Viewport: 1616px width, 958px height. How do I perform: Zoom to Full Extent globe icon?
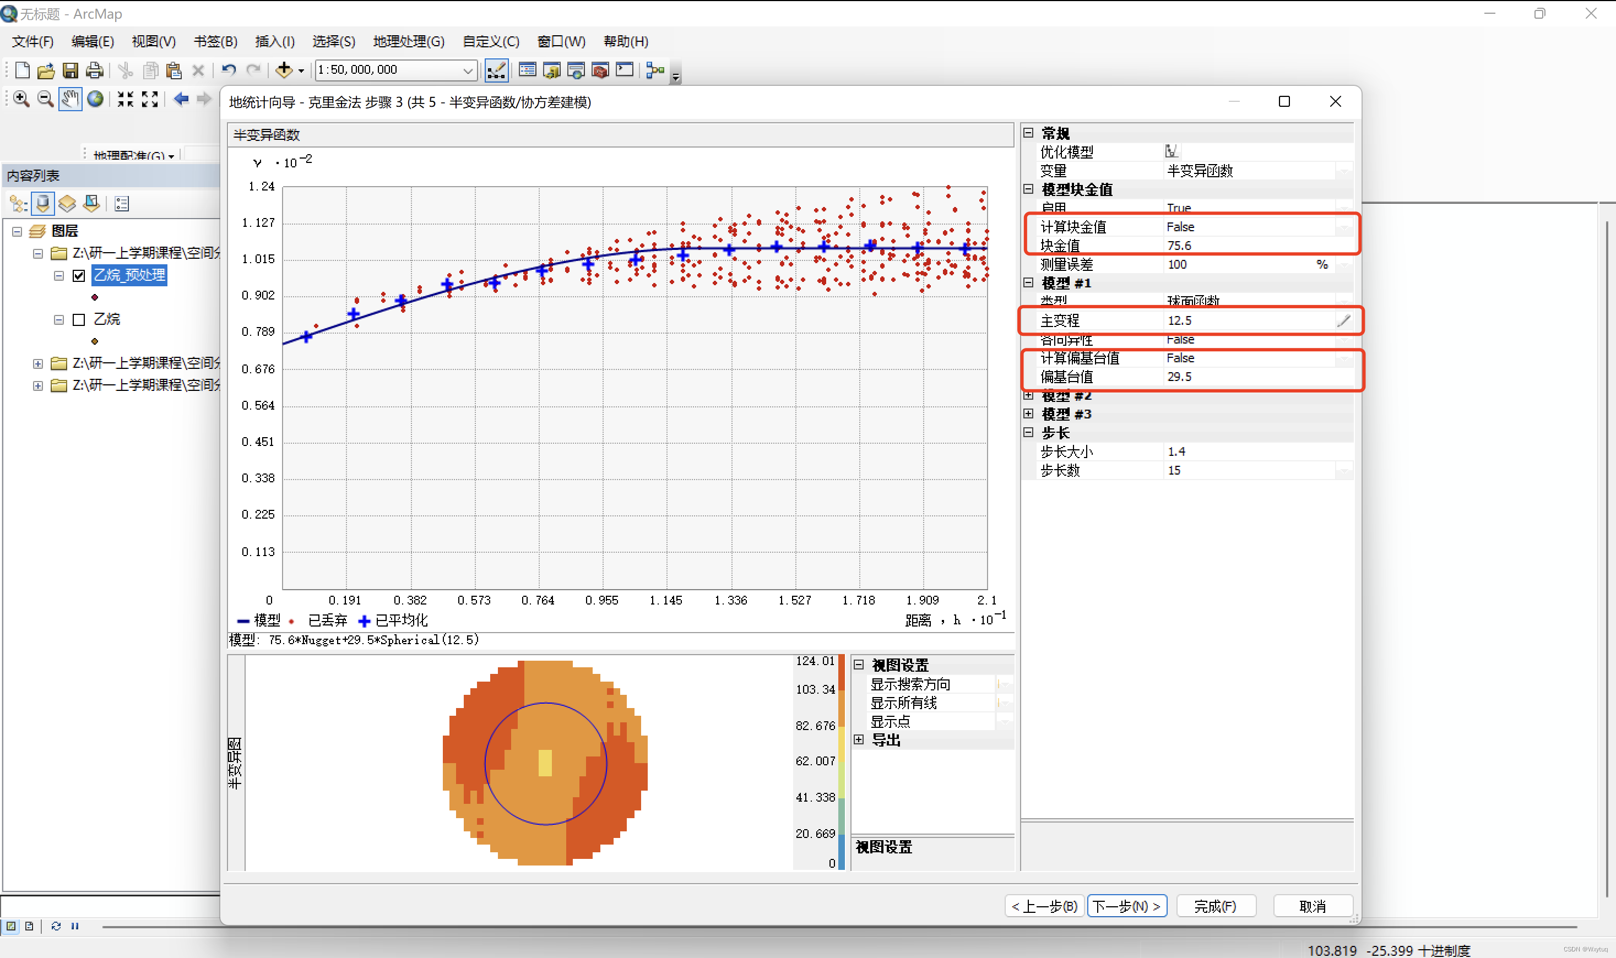[95, 99]
